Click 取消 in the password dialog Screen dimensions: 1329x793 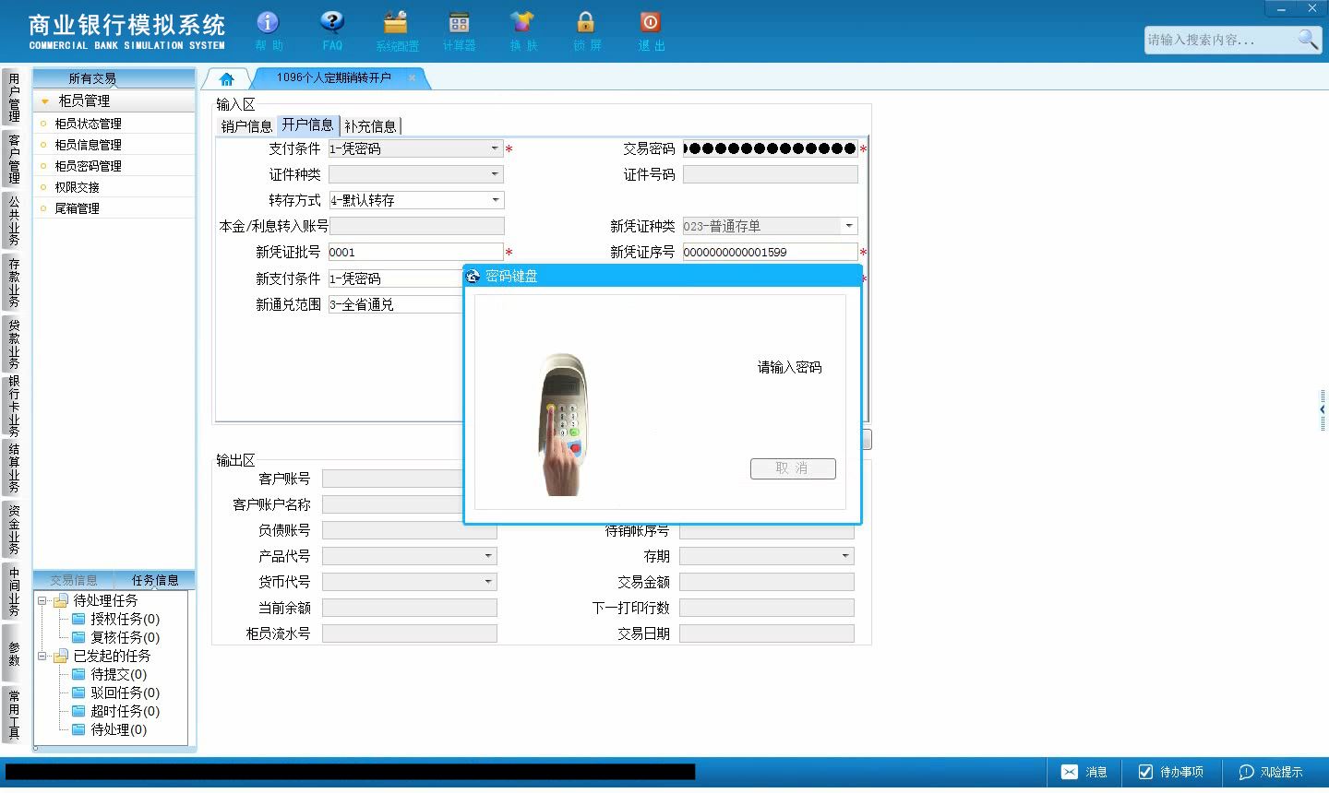(793, 468)
